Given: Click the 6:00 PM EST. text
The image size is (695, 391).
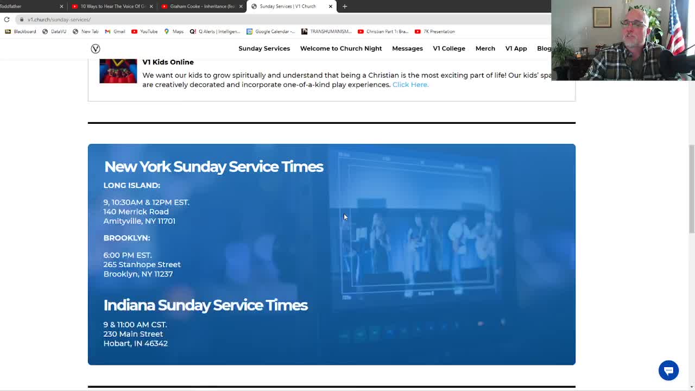Looking at the screenshot, I should point(128,255).
